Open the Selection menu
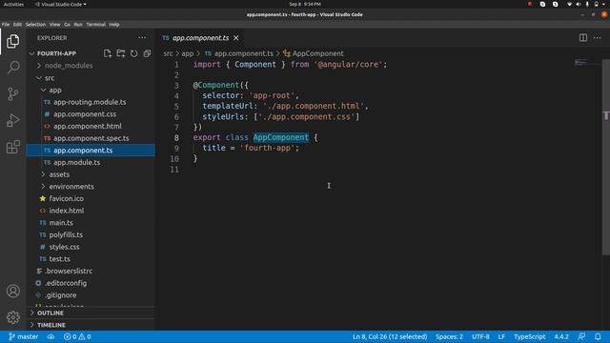 pos(35,25)
